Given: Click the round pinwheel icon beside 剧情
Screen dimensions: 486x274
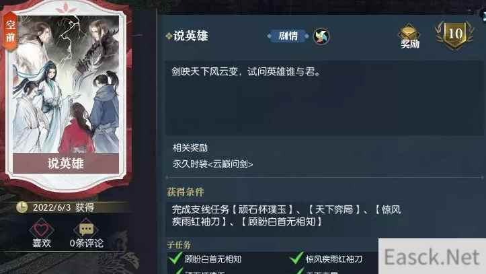Looking at the screenshot, I should [x=321, y=36].
